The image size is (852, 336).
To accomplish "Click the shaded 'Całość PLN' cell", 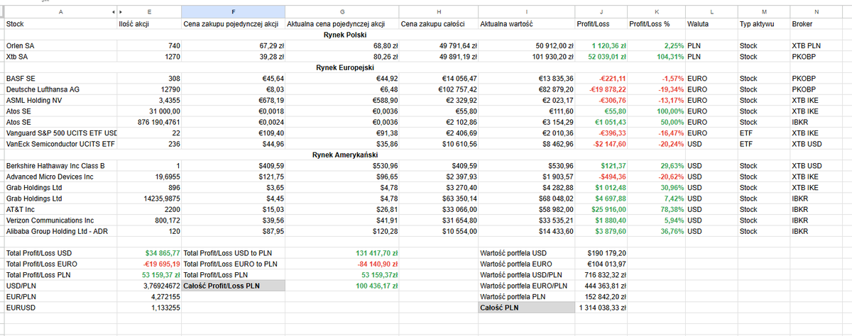I will (526, 308).
